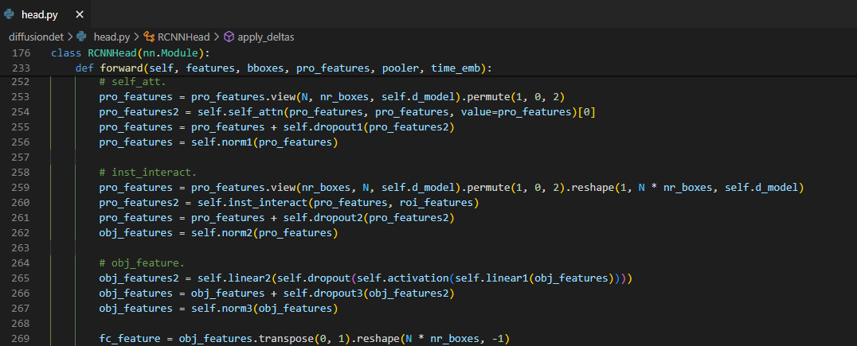The height and width of the screenshot is (346, 857).
Task: Click the cube method icon beside apply_deltas
Action: tap(229, 37)
